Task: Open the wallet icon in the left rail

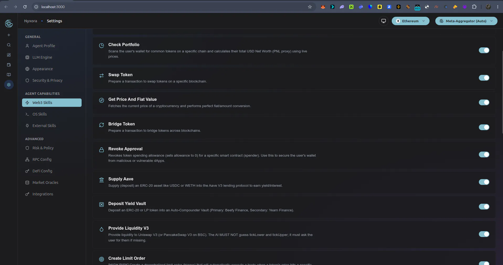Action: (9, 65)
